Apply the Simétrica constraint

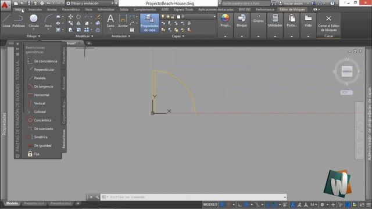tap(38, 137)
